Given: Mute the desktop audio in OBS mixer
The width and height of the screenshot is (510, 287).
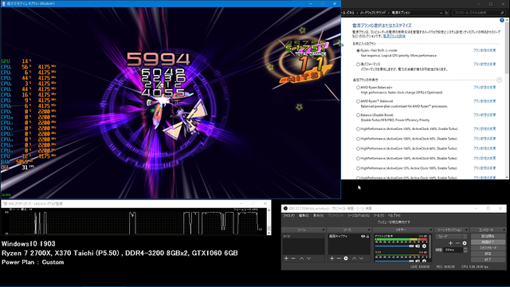Looking at the screenshot, I should [x=418, y=246].
